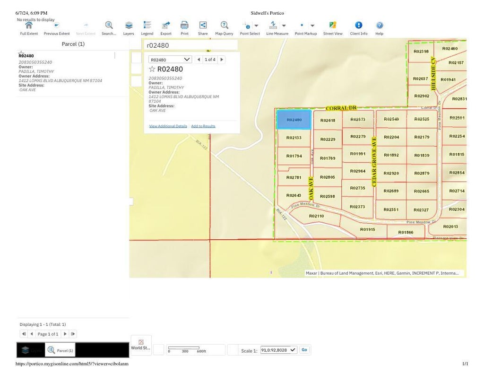Open the Map Query tool

pyautogui.click(x=224, y=26)
